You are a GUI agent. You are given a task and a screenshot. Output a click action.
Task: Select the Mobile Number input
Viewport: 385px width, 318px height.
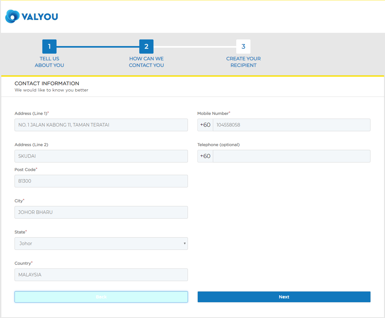pyautogui.click(x=292, y=125)
